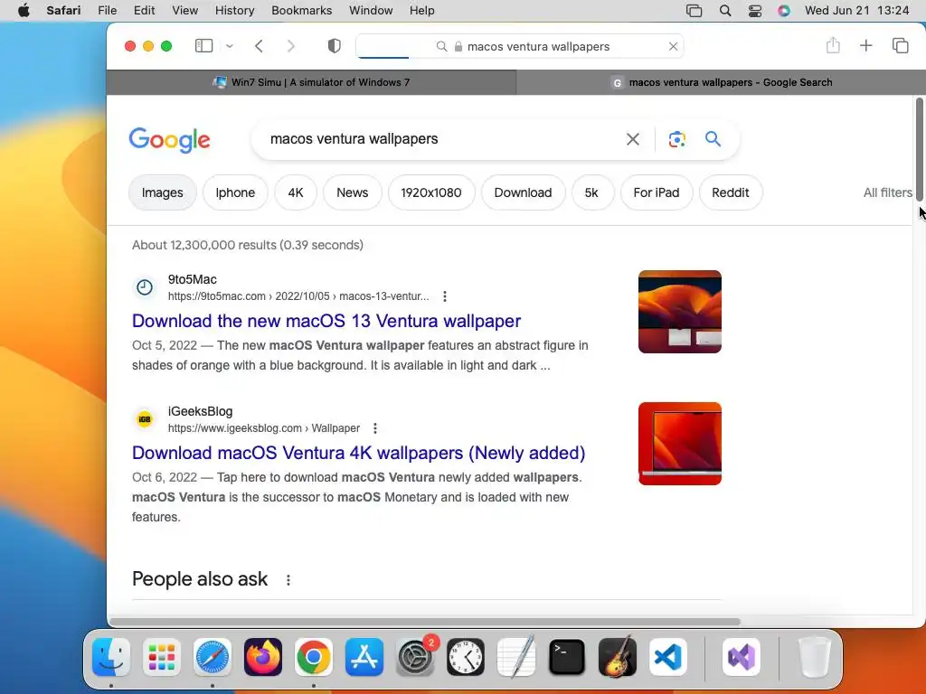Activate Siri from menu bar
The image size is (926, 694).
pyautogui.click(x=784, y=11)
